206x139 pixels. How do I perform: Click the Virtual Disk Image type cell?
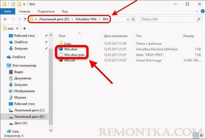point(149,60)
